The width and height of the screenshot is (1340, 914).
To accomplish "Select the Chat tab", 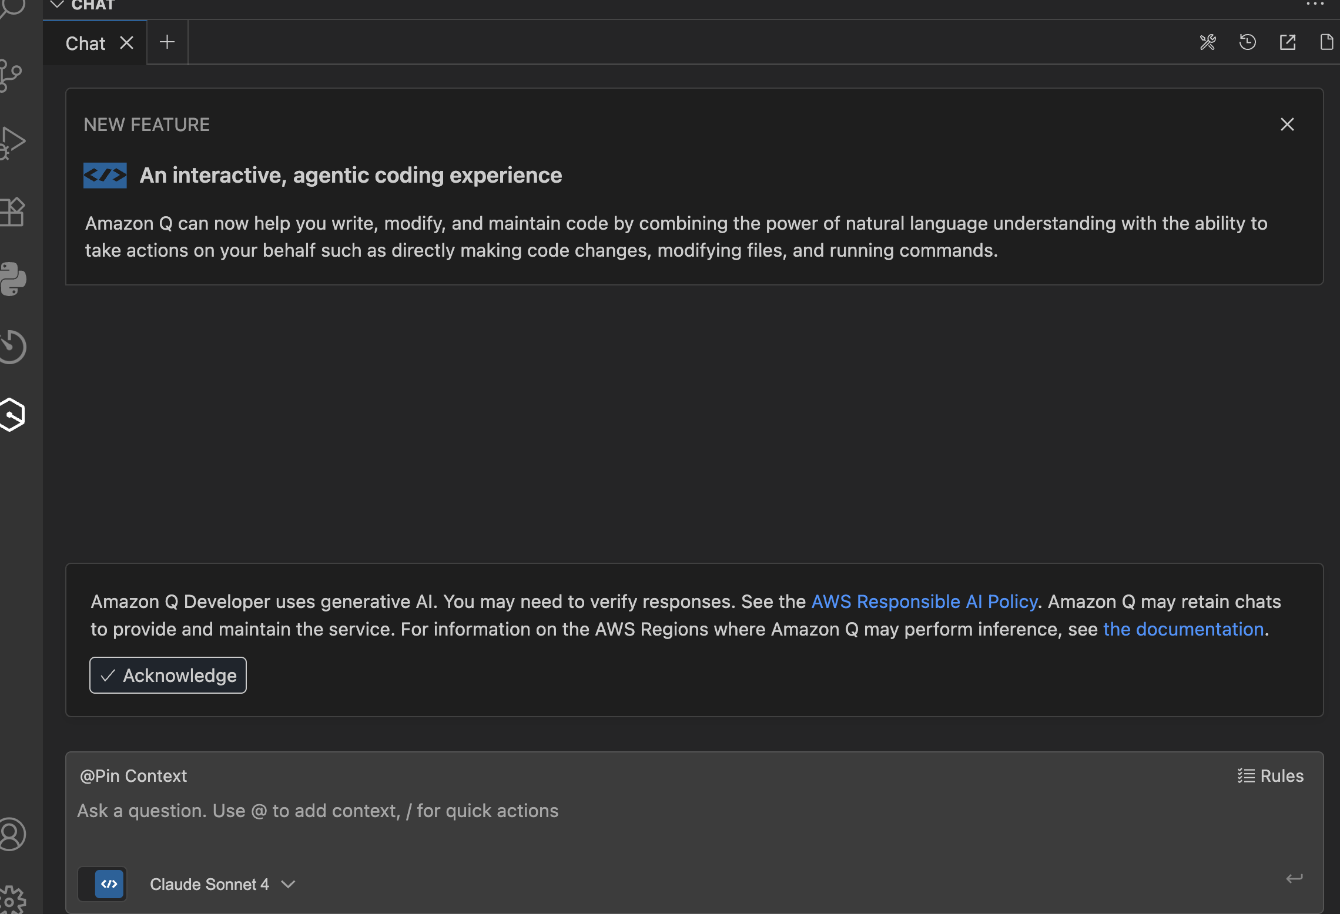I will click(86, 43).
